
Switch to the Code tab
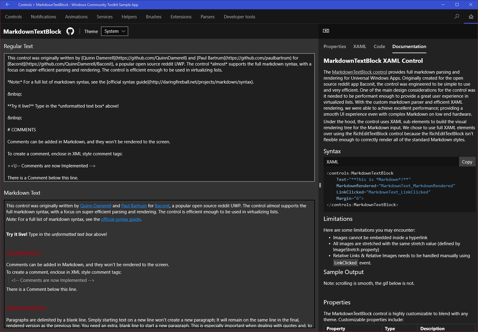[x=379, y=46]
